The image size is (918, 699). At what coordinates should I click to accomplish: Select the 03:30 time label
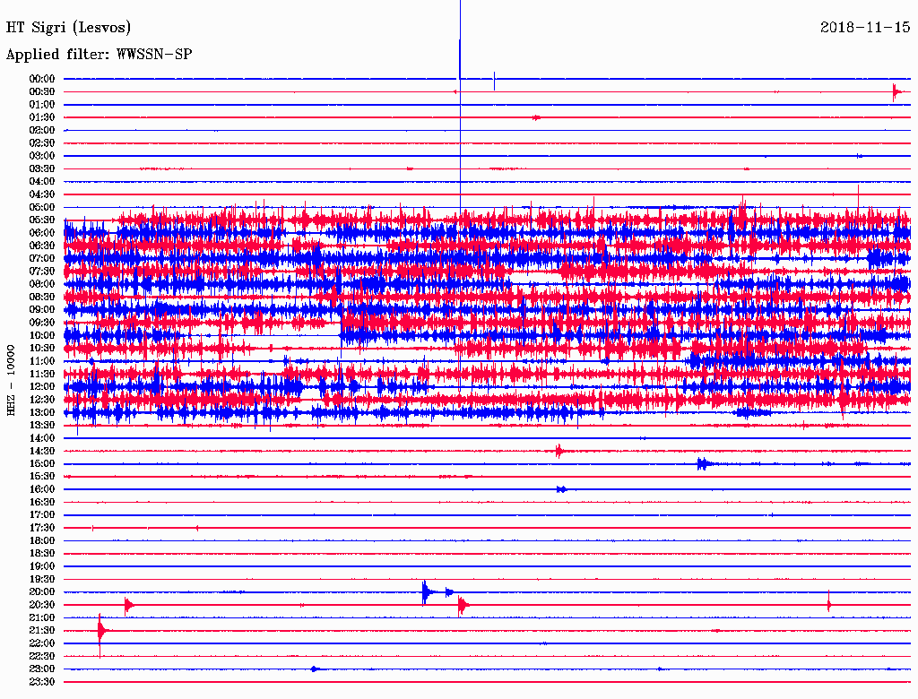click(x=42, y=169)
